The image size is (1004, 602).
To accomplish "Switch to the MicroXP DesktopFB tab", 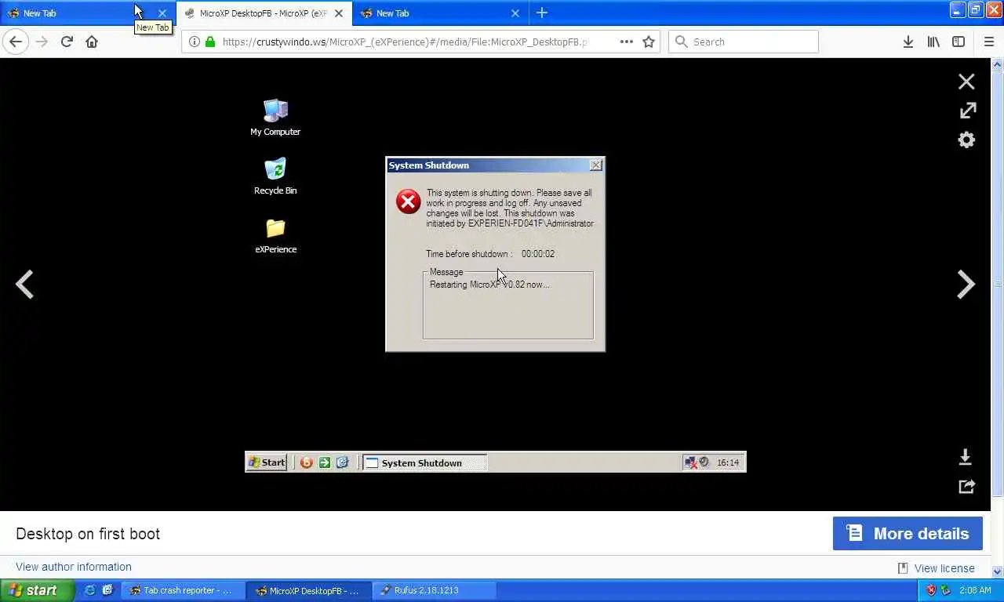I will 264,13.
